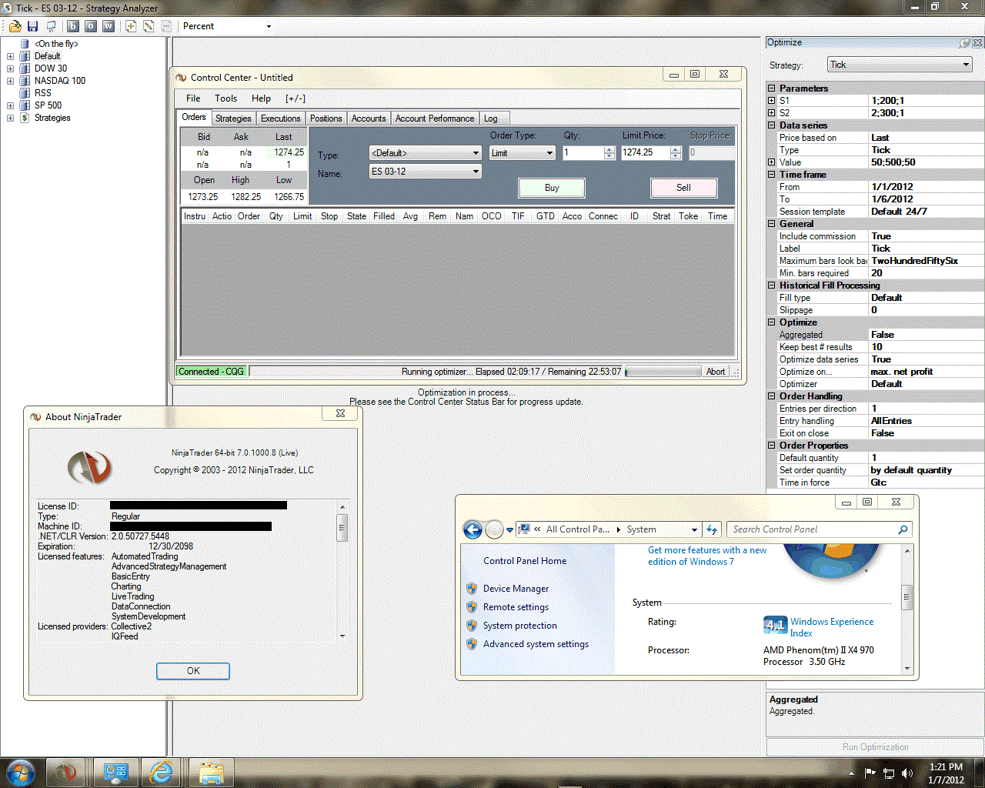Click the optimize 'o' toolbar button
The width and height of the screenshot is (985, 788).
click(91, 26)
